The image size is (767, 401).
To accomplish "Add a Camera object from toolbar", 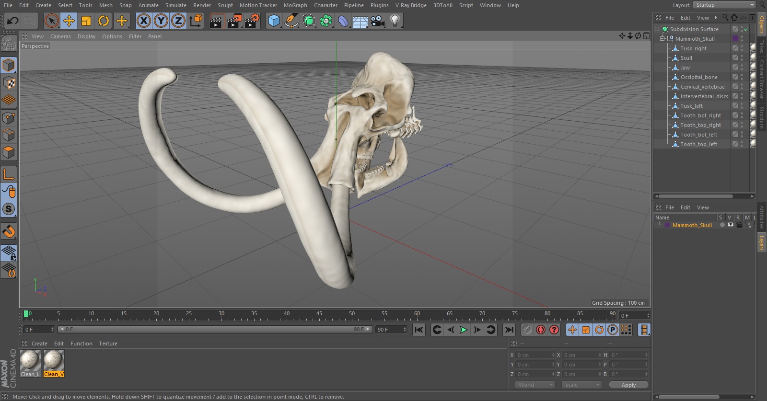I will point(378,21).
